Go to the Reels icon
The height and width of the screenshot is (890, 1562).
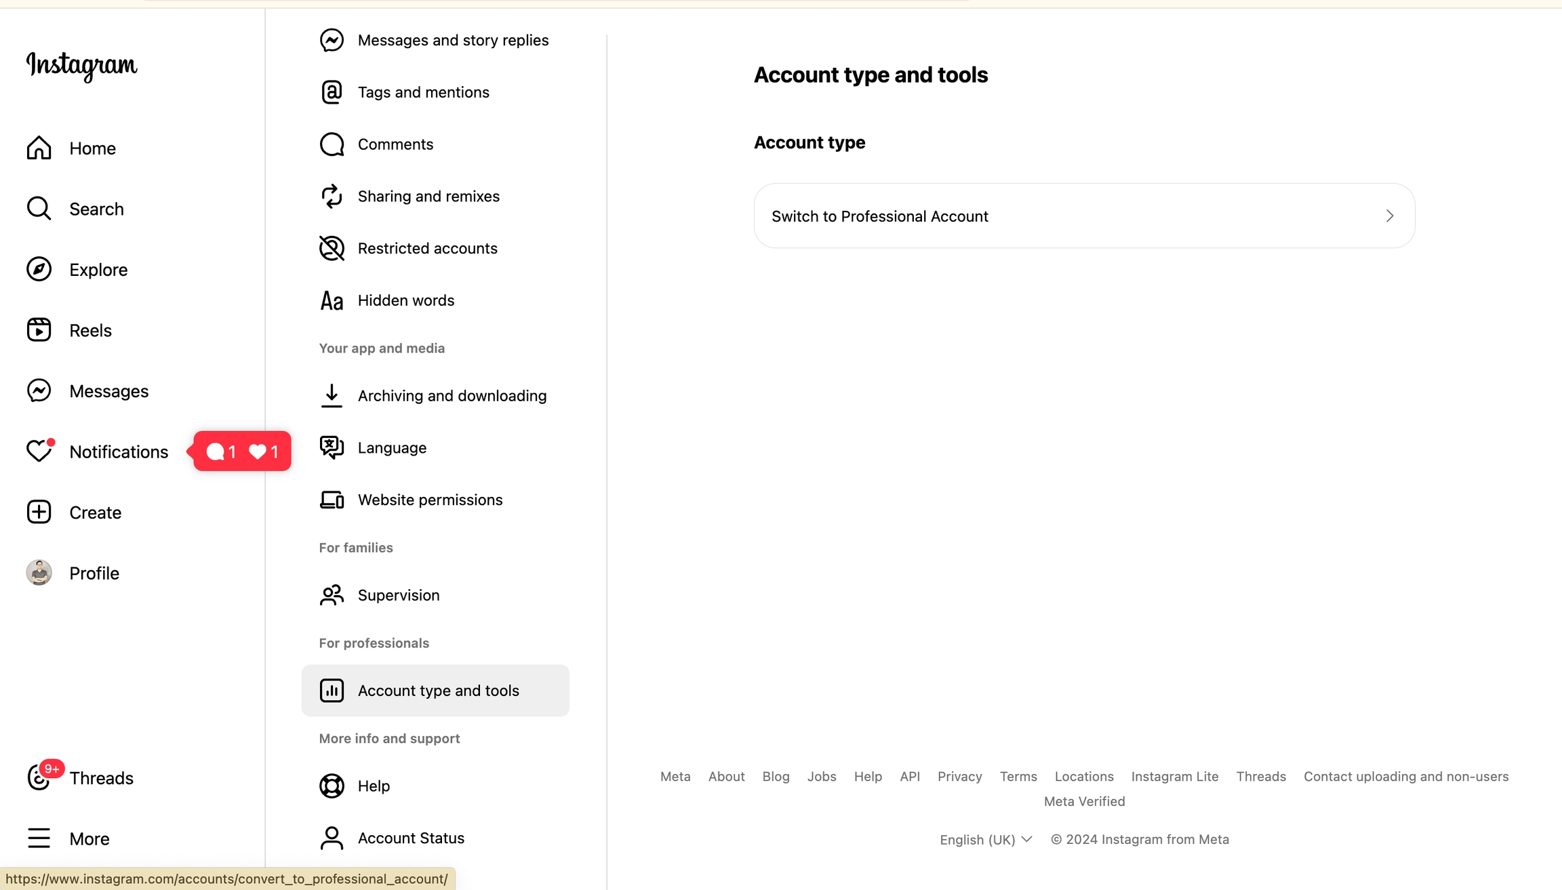click(39, 330)
